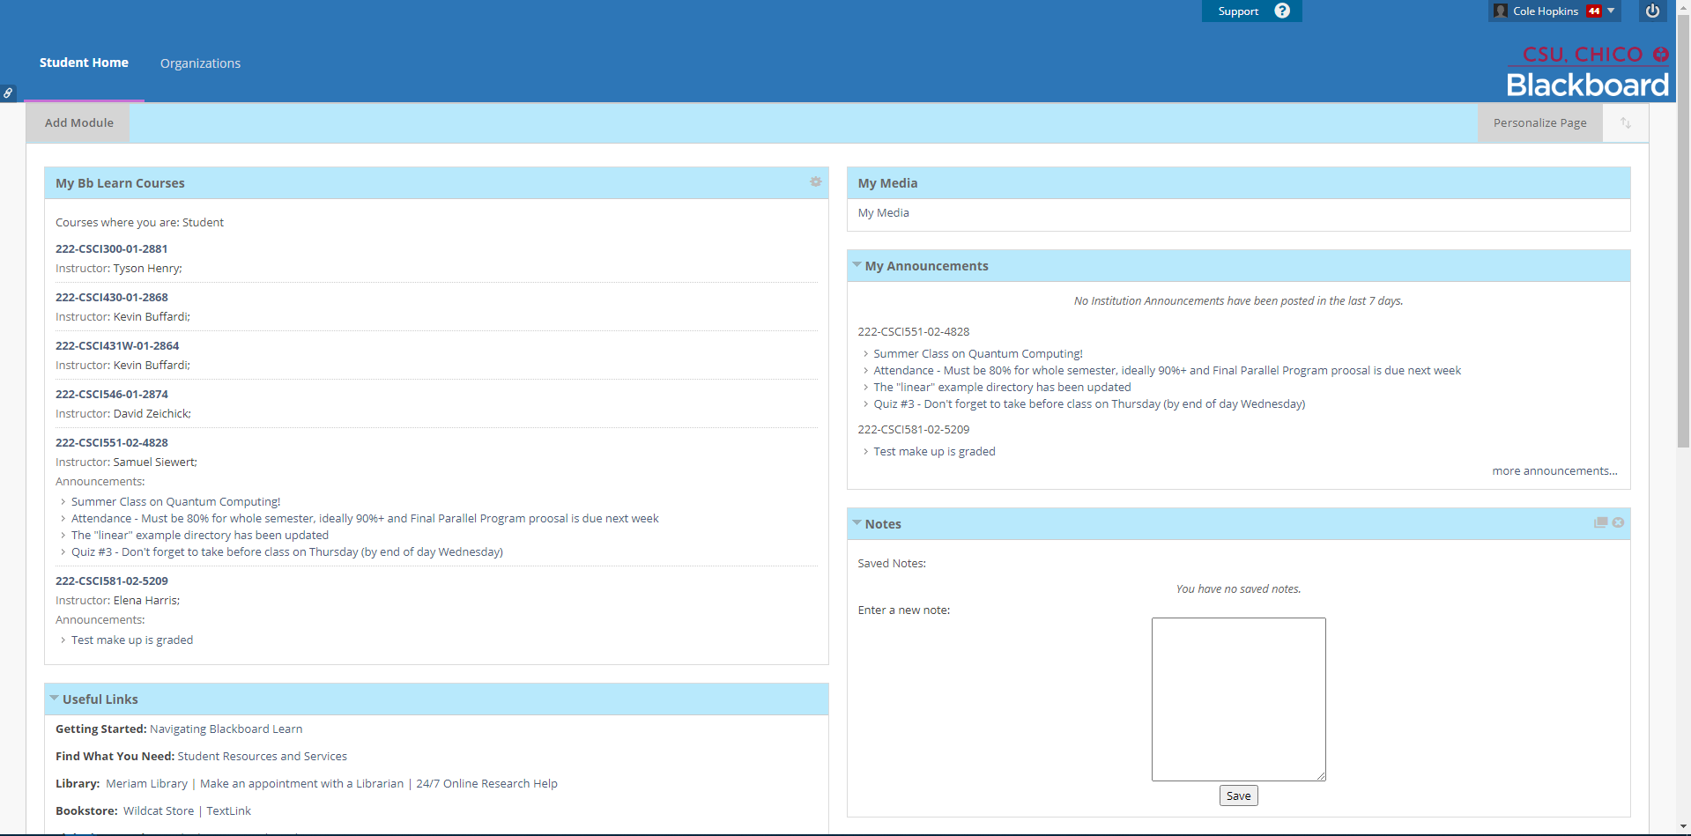The height and width of the screenshot is (836, 1691).
Task: Remove the Notes module via its X icon
Action: point(1619,522)
